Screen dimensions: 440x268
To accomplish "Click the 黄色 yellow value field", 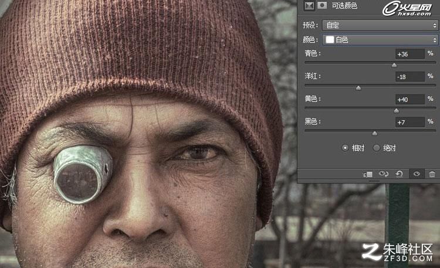I will (x=410, y=99).
